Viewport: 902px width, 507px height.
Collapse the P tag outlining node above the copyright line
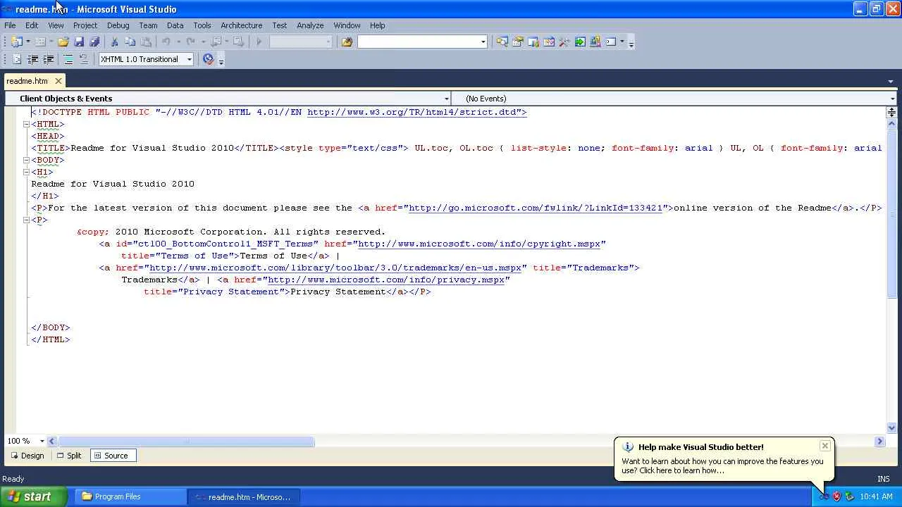26,220
